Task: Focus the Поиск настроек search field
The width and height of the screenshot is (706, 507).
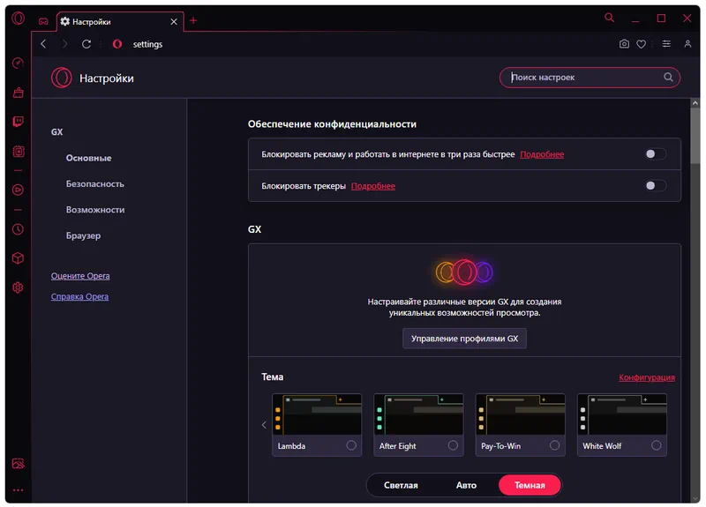Action: point(590,78)
